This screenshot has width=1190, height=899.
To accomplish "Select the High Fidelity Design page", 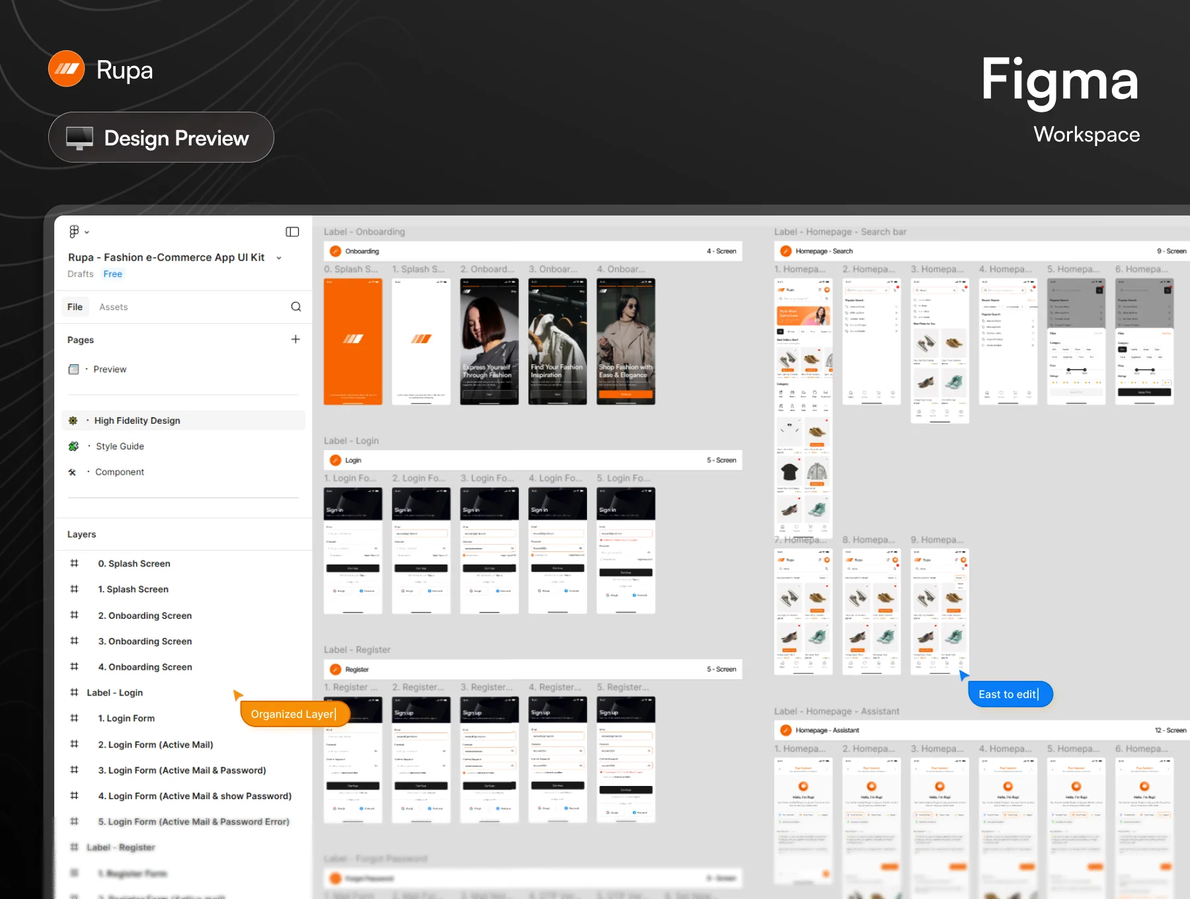I will (x=183, y=420).
